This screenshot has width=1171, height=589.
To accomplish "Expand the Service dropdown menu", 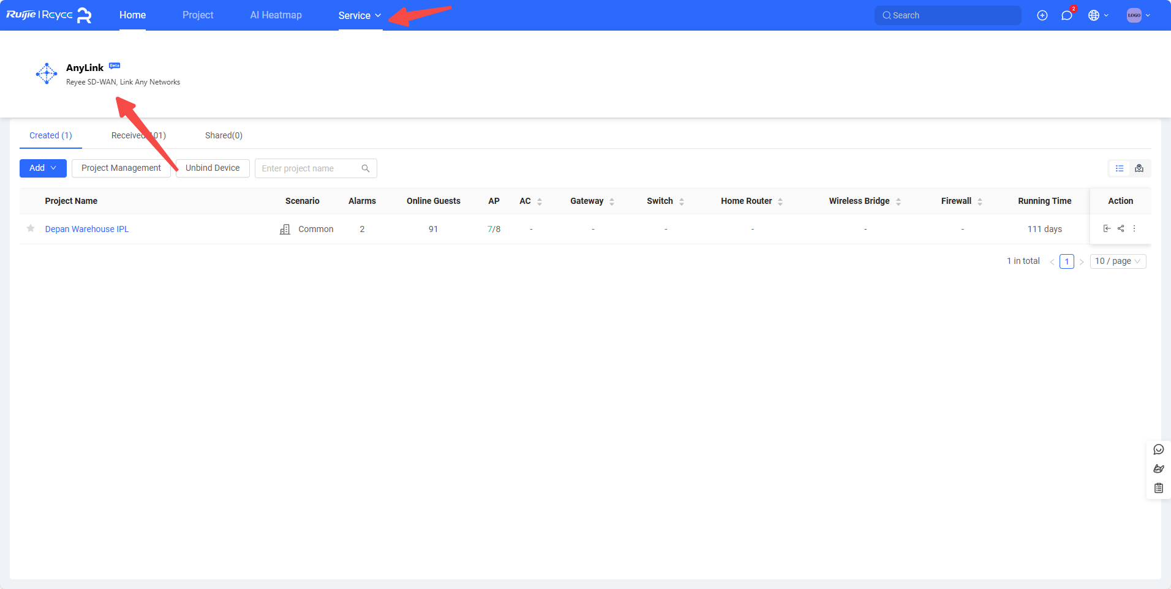I will 360,15.
